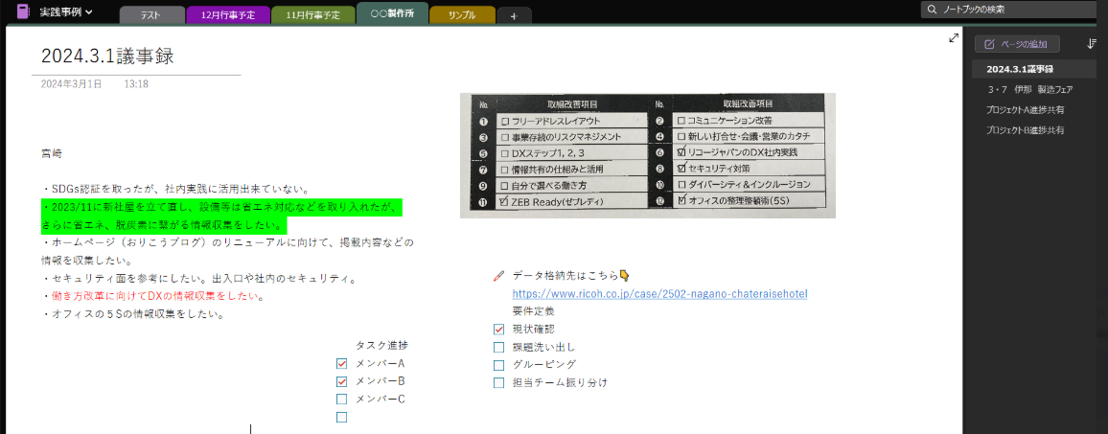Click the page title 2024.3.1議事録
Image resolution: width=1108 pixels, height=434 pixels.
(x=107, y=57)
